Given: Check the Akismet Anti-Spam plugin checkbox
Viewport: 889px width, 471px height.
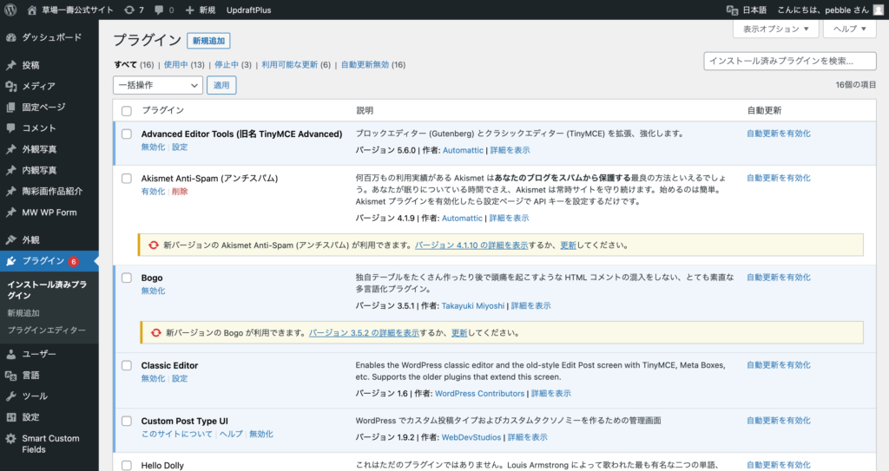Looking at the screenshot, I should click(x=127, y=178).
